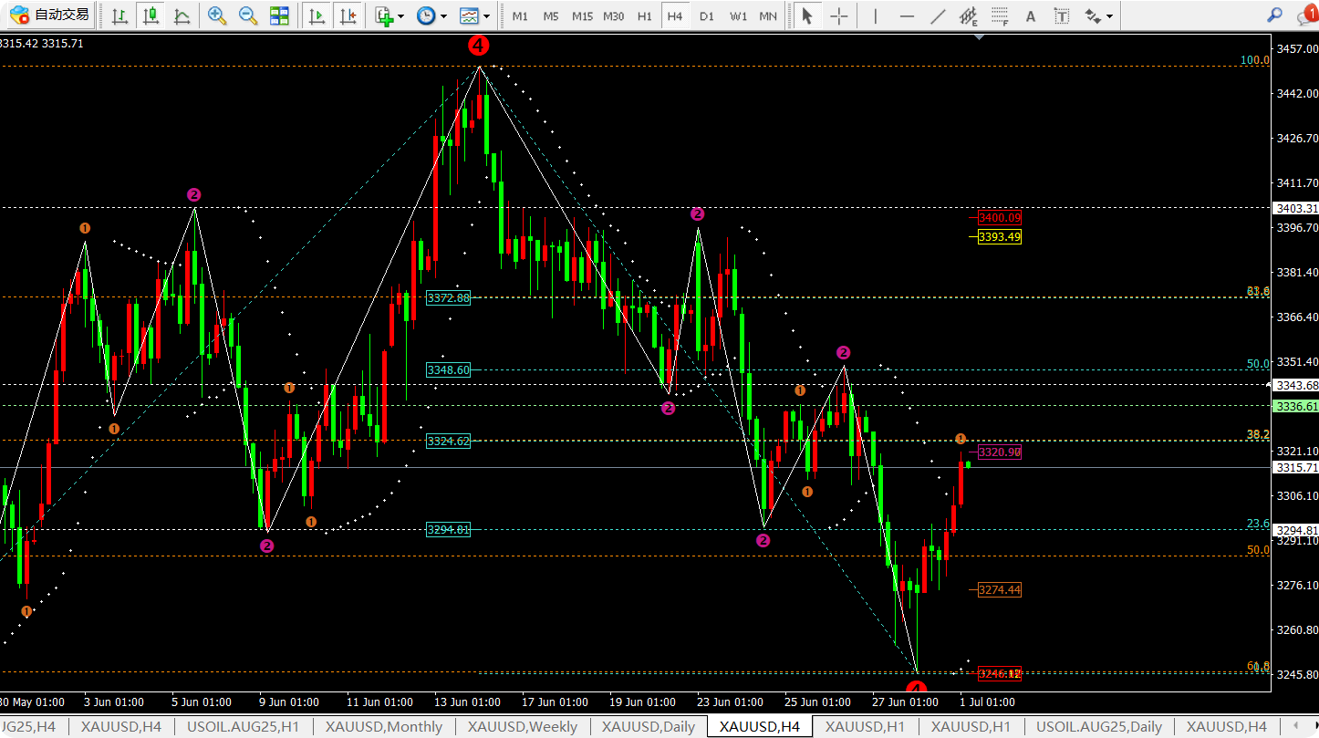
Task: Open the XAUUSD,Monthly chart tab
Action: pyautogui.click(x=384, y=727)
